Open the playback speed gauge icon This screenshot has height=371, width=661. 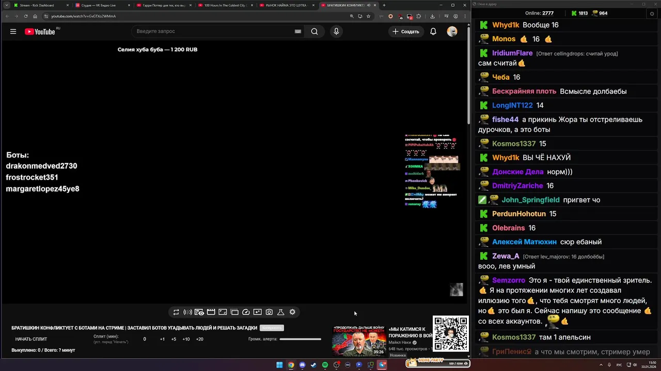[x=246, y=312]
